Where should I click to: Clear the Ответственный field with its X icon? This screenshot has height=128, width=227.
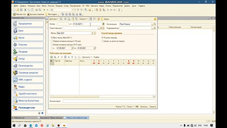click(101, 28)
